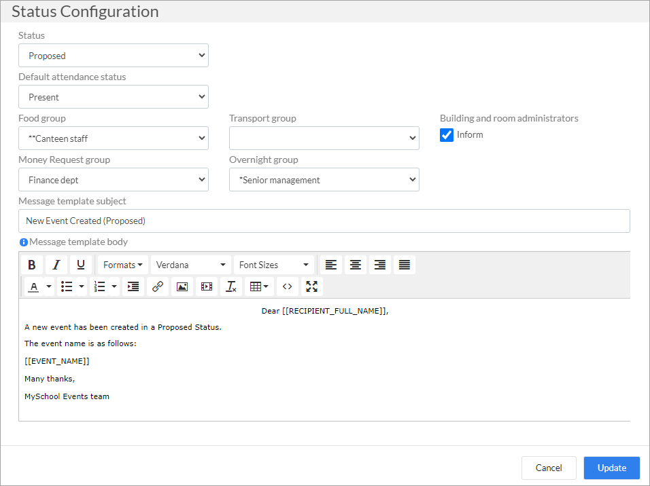
Task: Click 'The event name is as follows:' line
Action: tap(80, 343)
